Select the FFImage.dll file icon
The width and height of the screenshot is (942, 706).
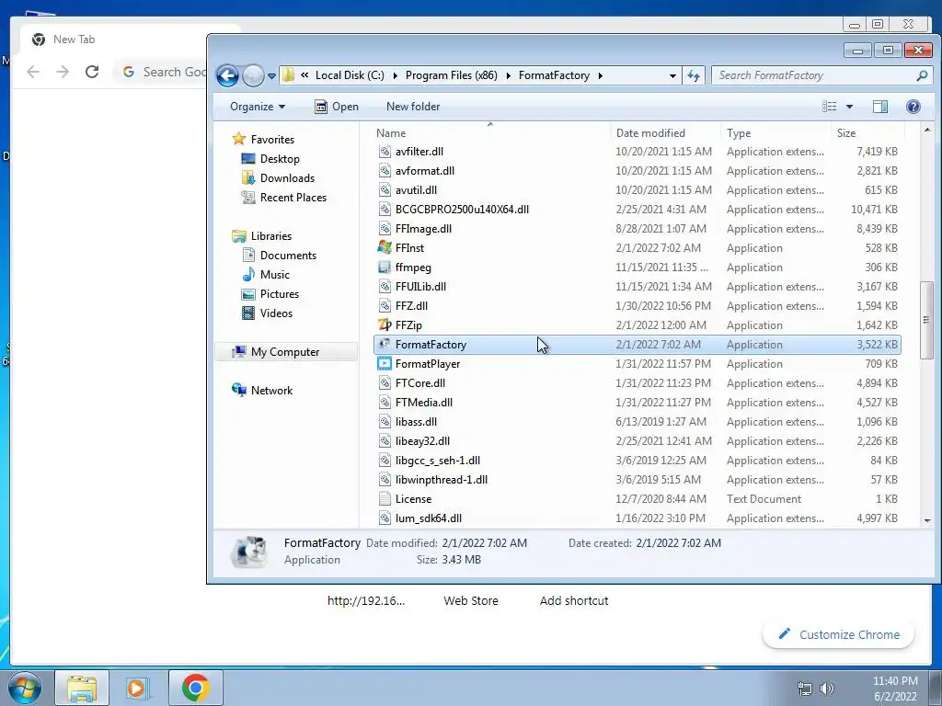click(385, 229)
